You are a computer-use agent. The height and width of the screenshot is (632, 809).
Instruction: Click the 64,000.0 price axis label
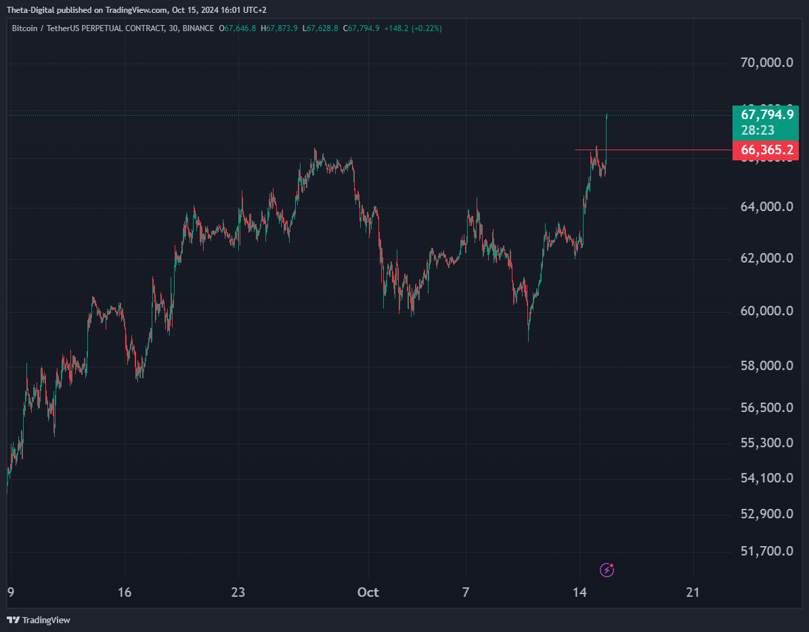click(x=767, y=206)
